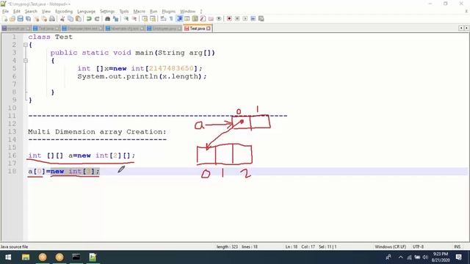Start recording a macro
The height and width of the screenshot is (264, 470).
point(229,18)
